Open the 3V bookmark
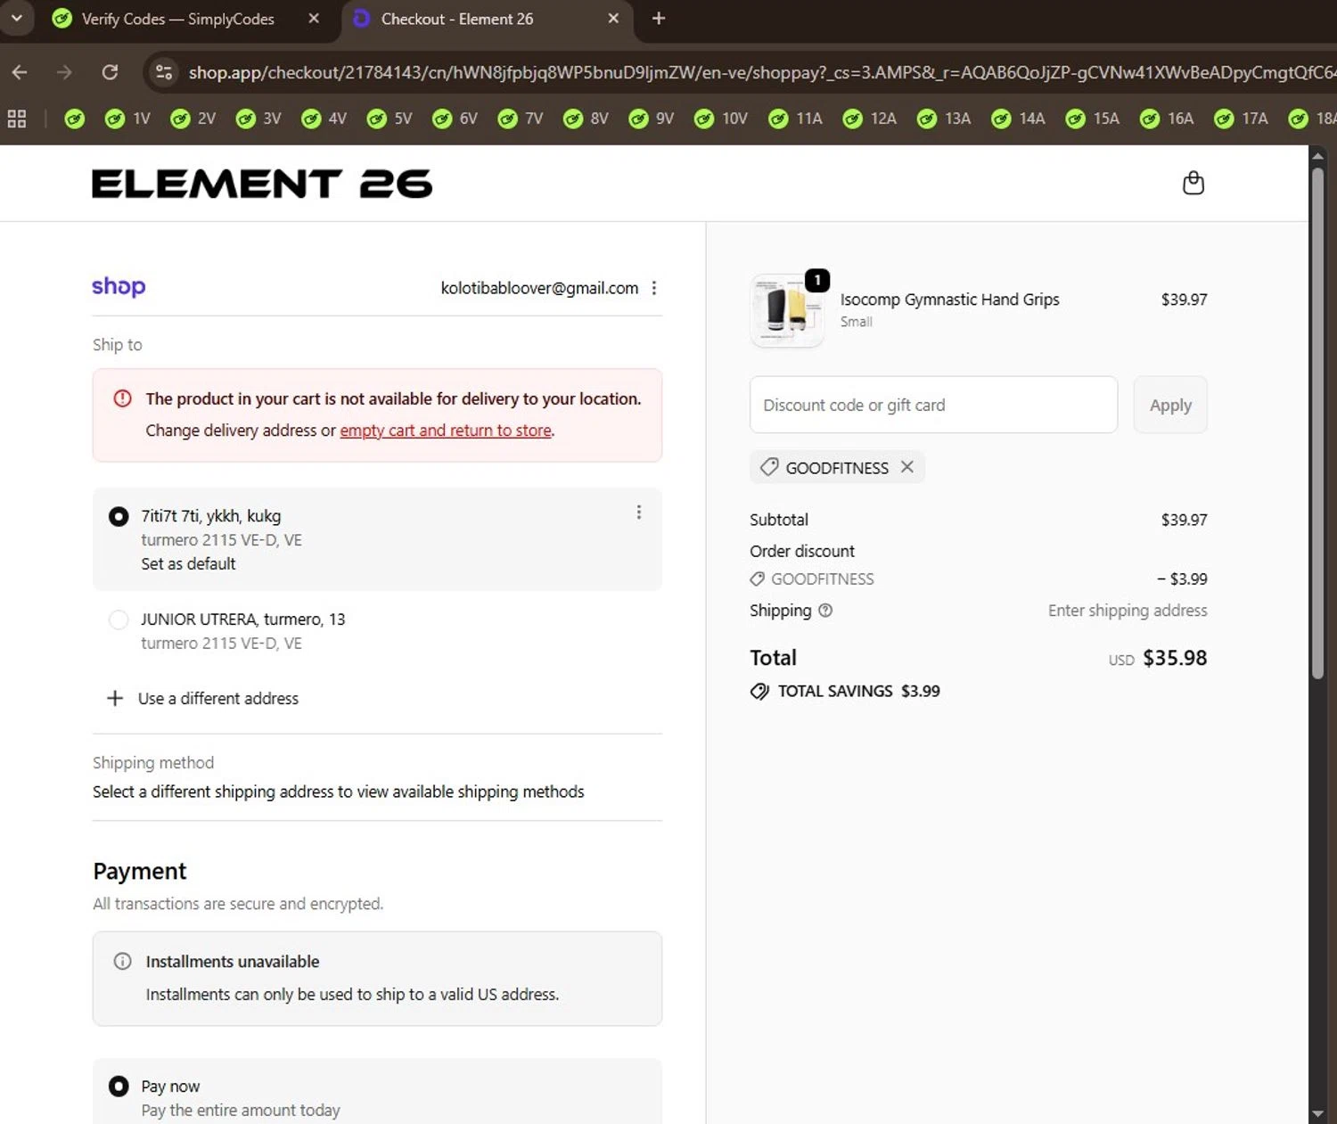Screen dimensions: 1337x1124 tap(258, 119)
